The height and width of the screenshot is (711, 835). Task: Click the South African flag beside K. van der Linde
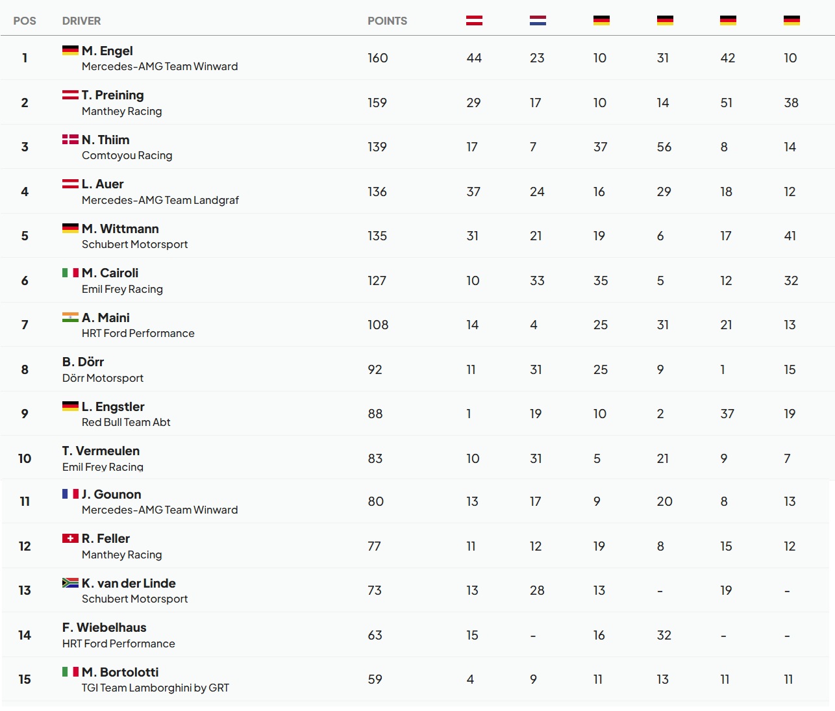click(x=70, y=582)
